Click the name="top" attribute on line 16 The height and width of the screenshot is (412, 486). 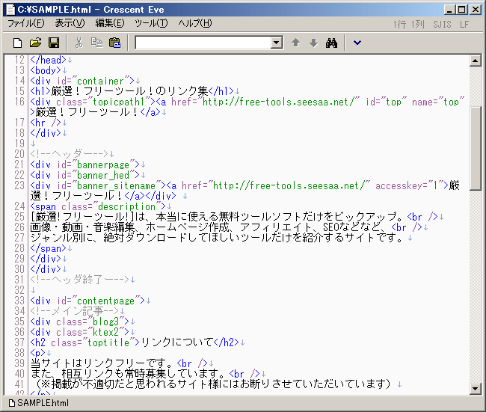438,102
